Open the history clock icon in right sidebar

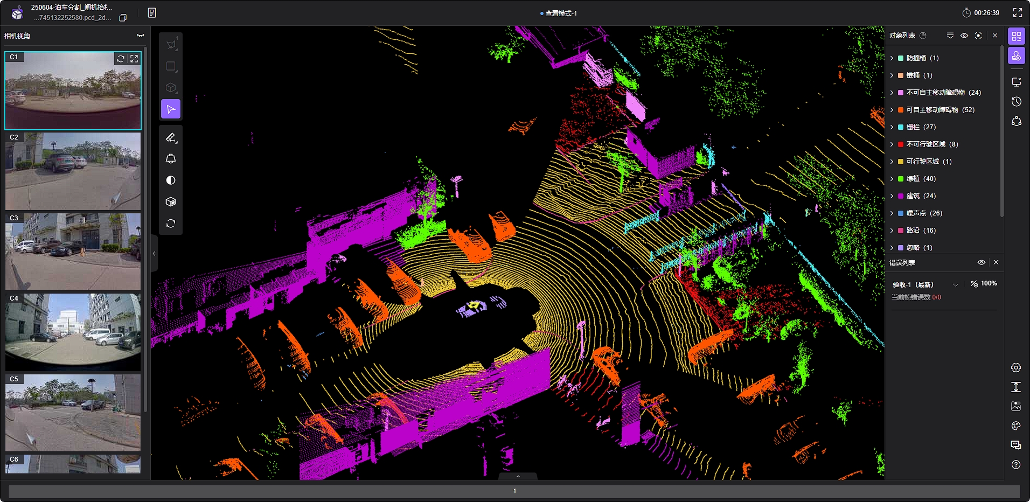tap(1017, 102)
